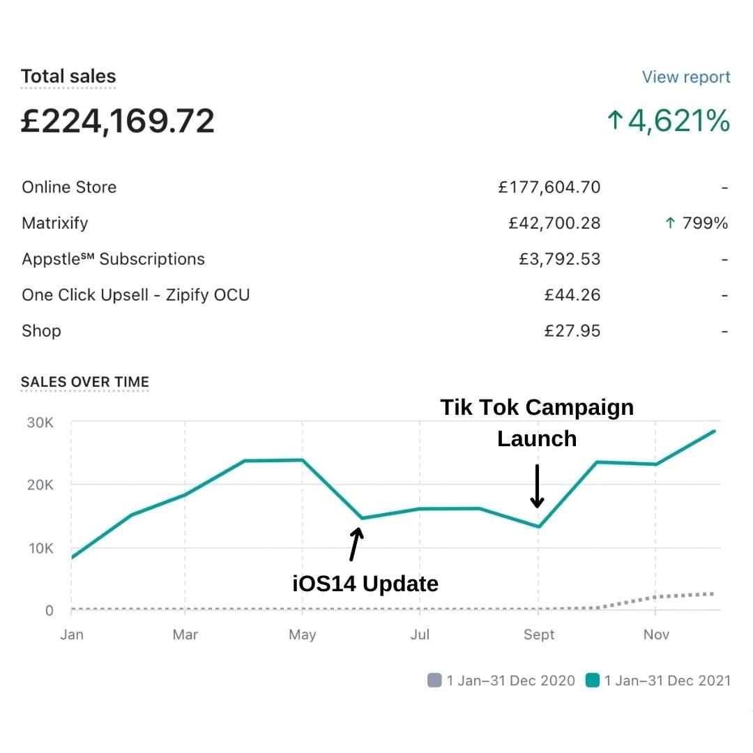Click the 1 Jan–31 Dec 2021 legend label
Viewport: 753px width, 753px height.
pyautogui.click(x=667, y=680)
